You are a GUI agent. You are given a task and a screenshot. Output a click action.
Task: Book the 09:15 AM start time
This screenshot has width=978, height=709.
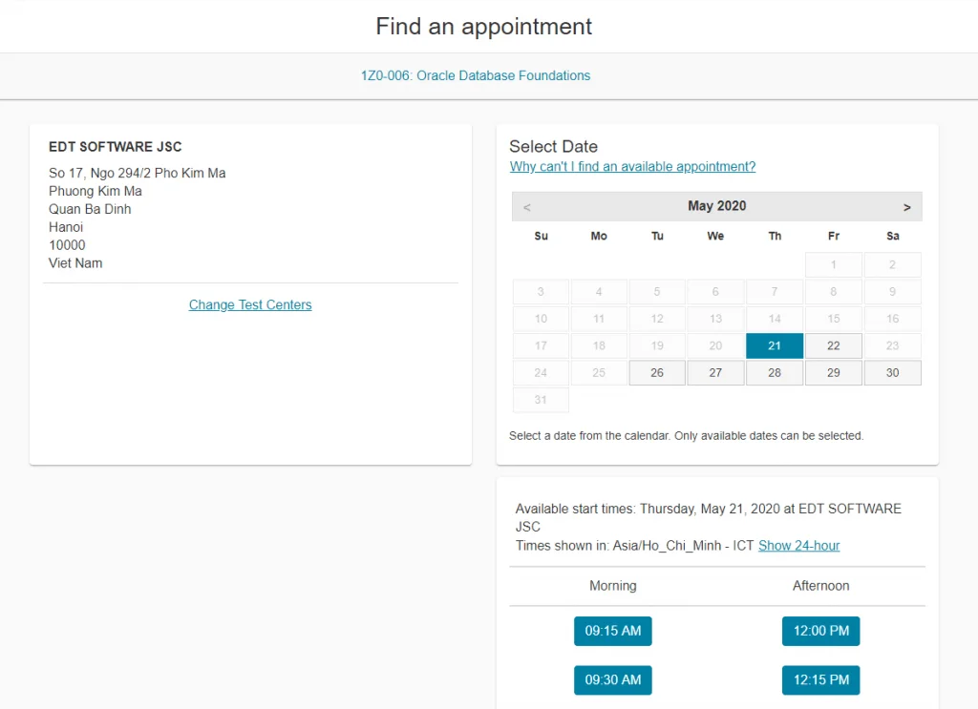click(613, 631)
